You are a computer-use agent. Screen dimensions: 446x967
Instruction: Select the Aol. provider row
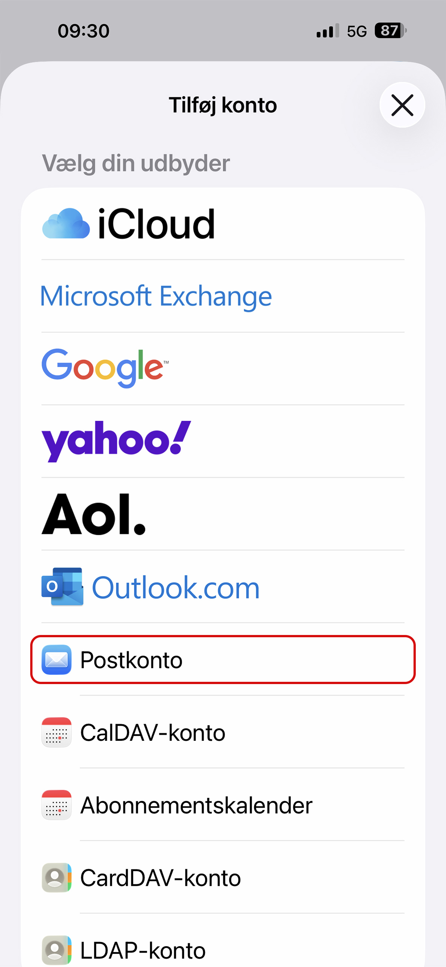tap(223, 514)
